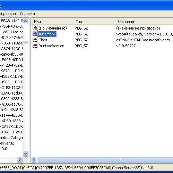Image resolution: width=173 pixels, height=173 pixels.
Task: Select tree key containing 135D-3F24
Action: [x=11, y=132]
